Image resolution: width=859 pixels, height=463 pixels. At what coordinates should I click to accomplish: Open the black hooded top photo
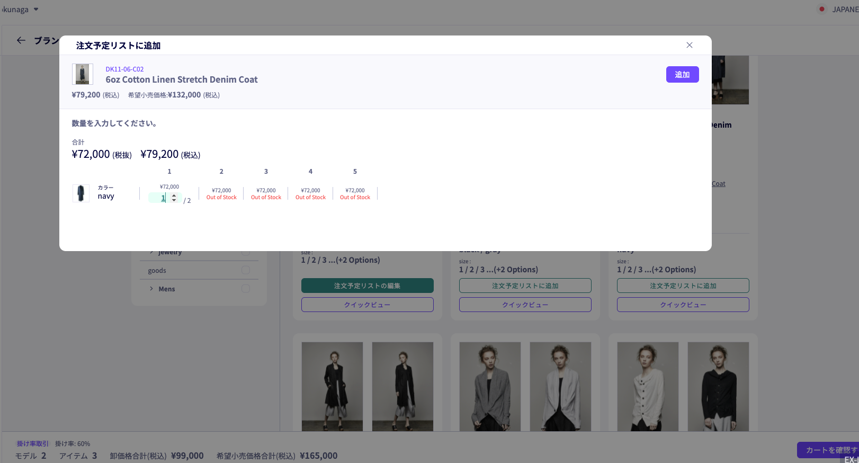pyautogui.click(x=718, y=386)
